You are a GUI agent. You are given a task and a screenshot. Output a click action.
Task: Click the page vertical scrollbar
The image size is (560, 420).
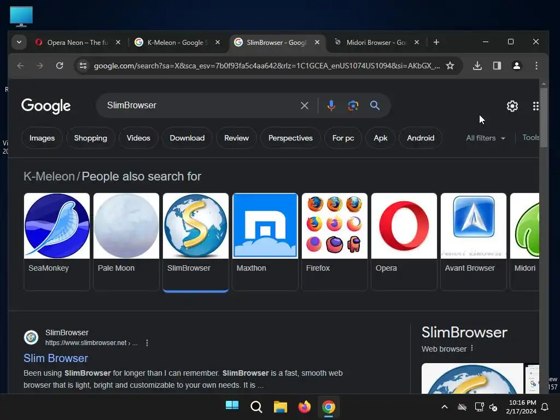(x=544, y=118)
